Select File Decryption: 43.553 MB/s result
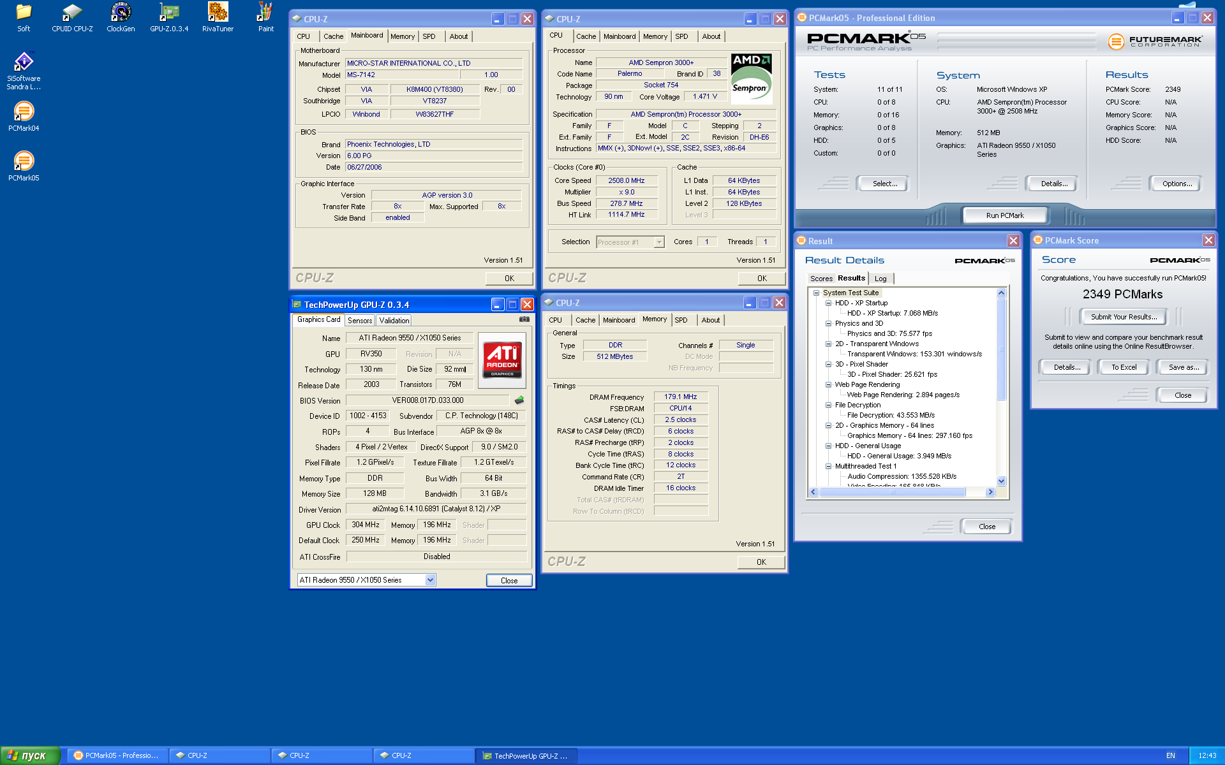The image size is (1225, 765). click(891, 415)
